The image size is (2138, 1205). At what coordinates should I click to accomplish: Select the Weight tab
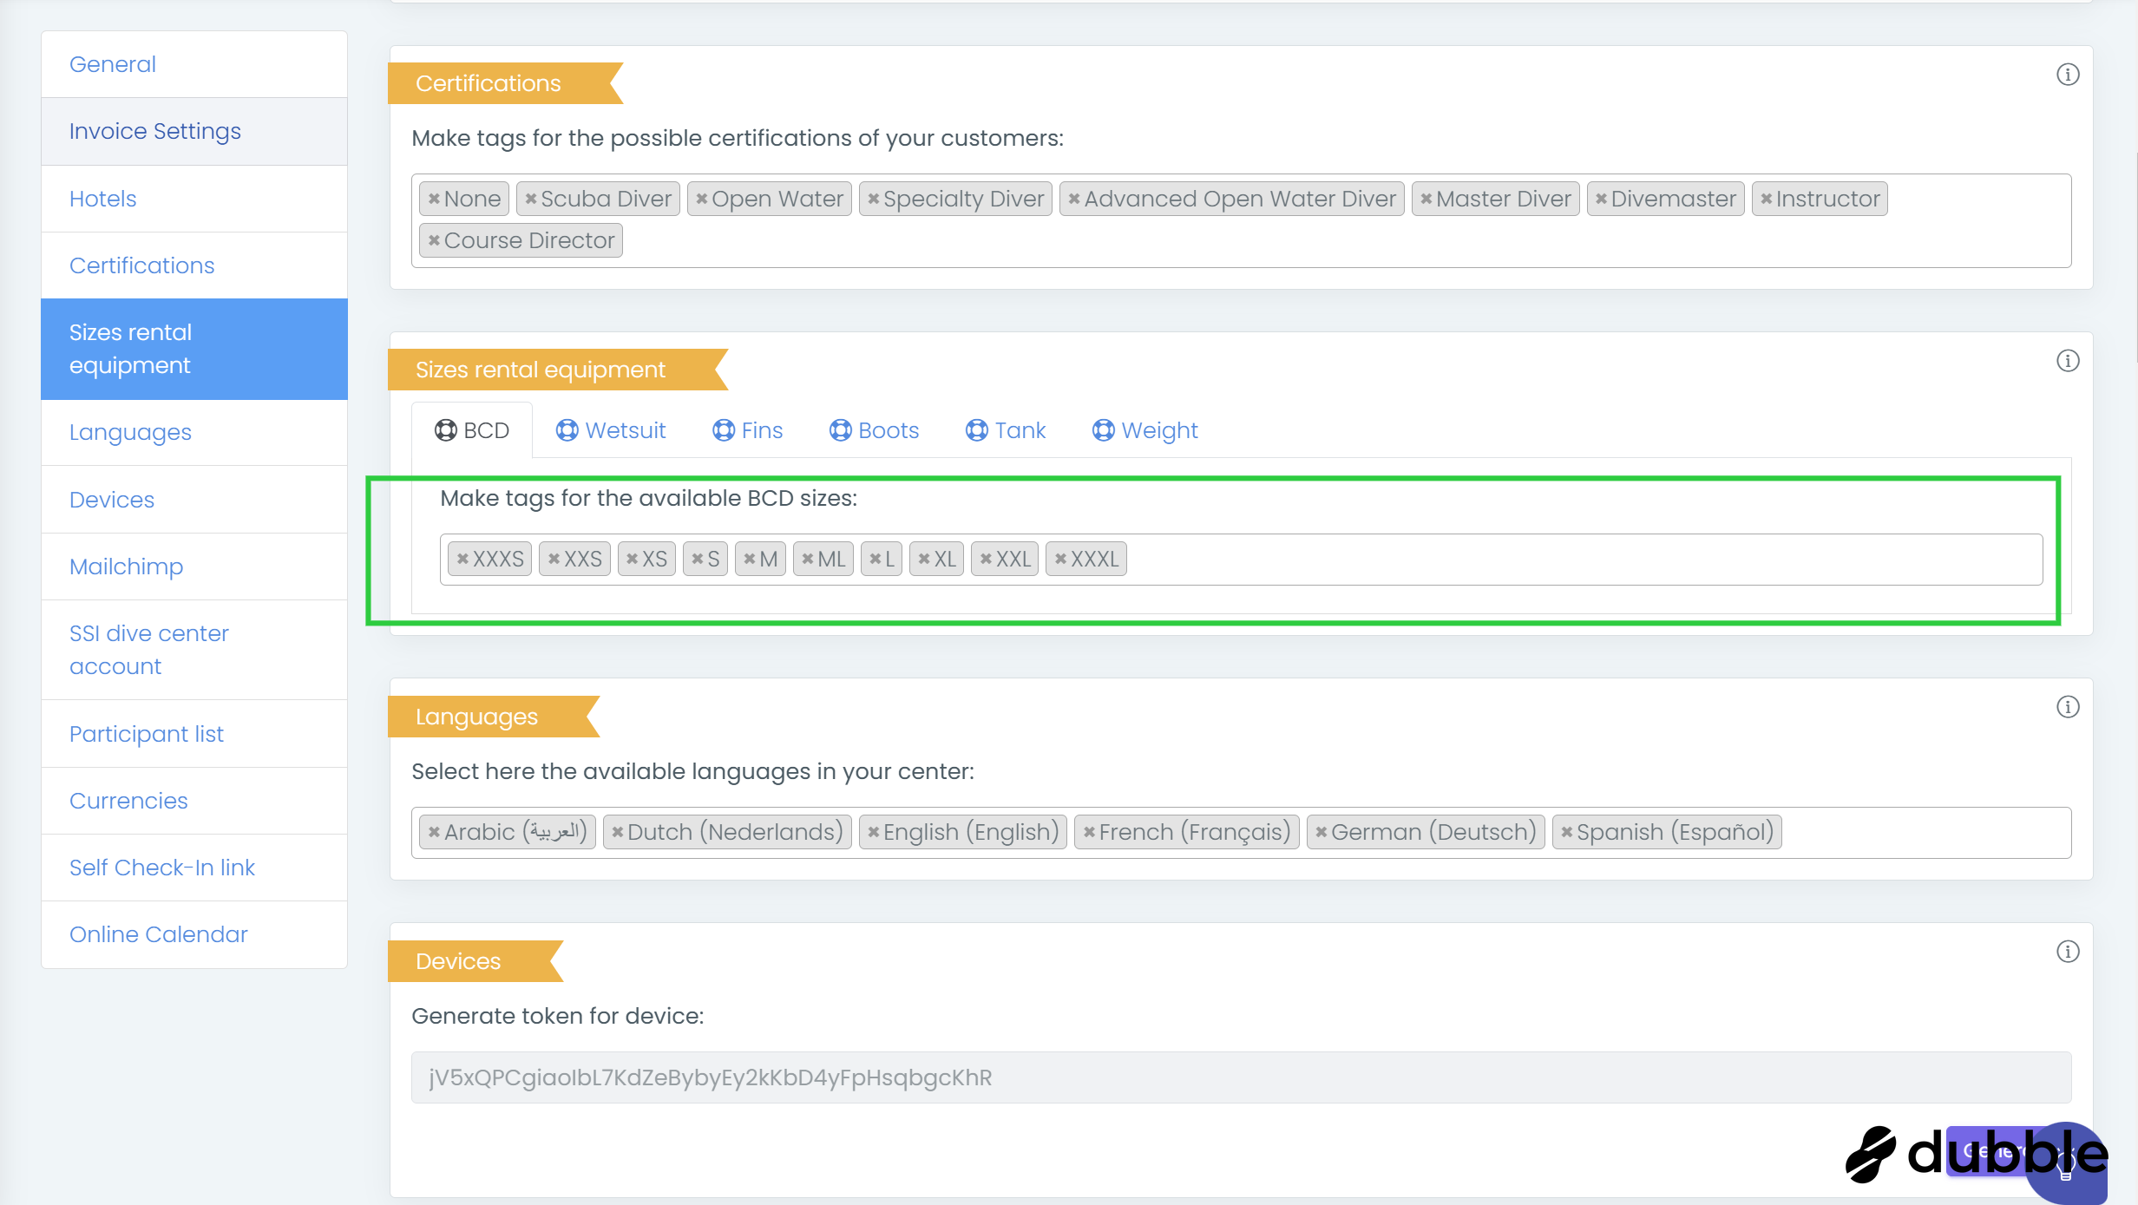[x=1144, y=430]
